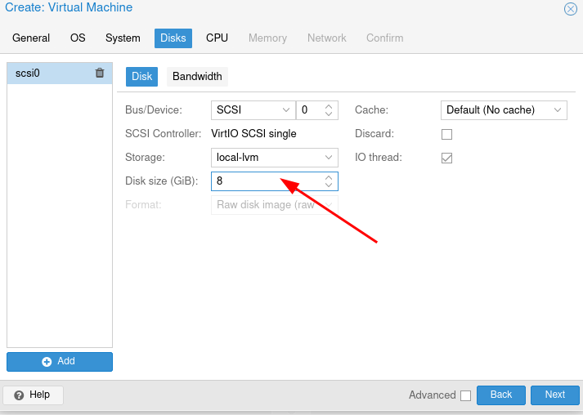Increase disk size with up spinner arrow
The image size is (583, 415).
[x=329, y=176]
